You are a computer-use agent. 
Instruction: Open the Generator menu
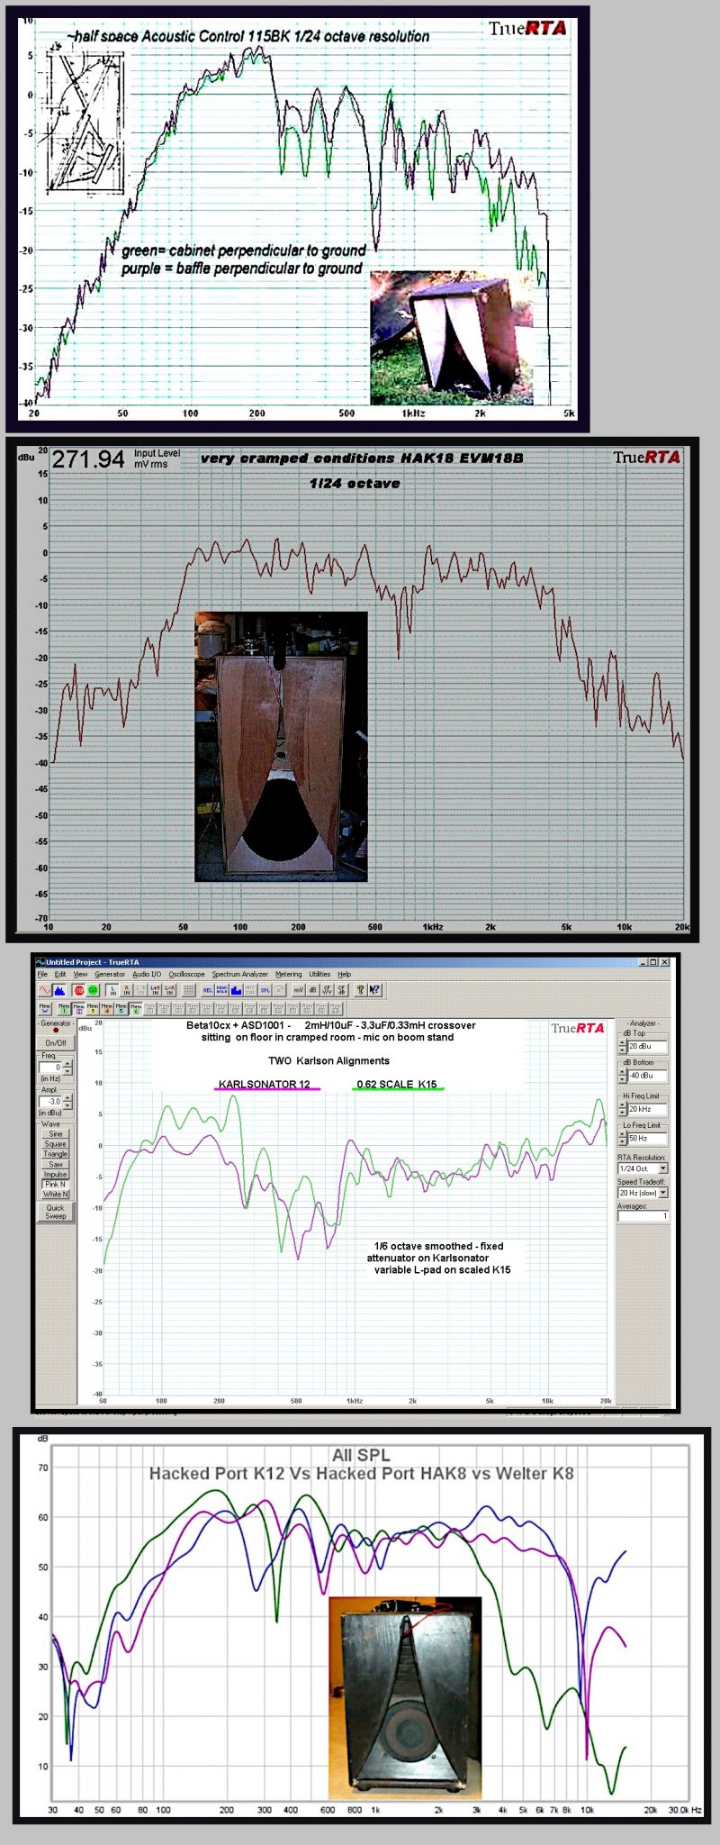tap(110, 974)
